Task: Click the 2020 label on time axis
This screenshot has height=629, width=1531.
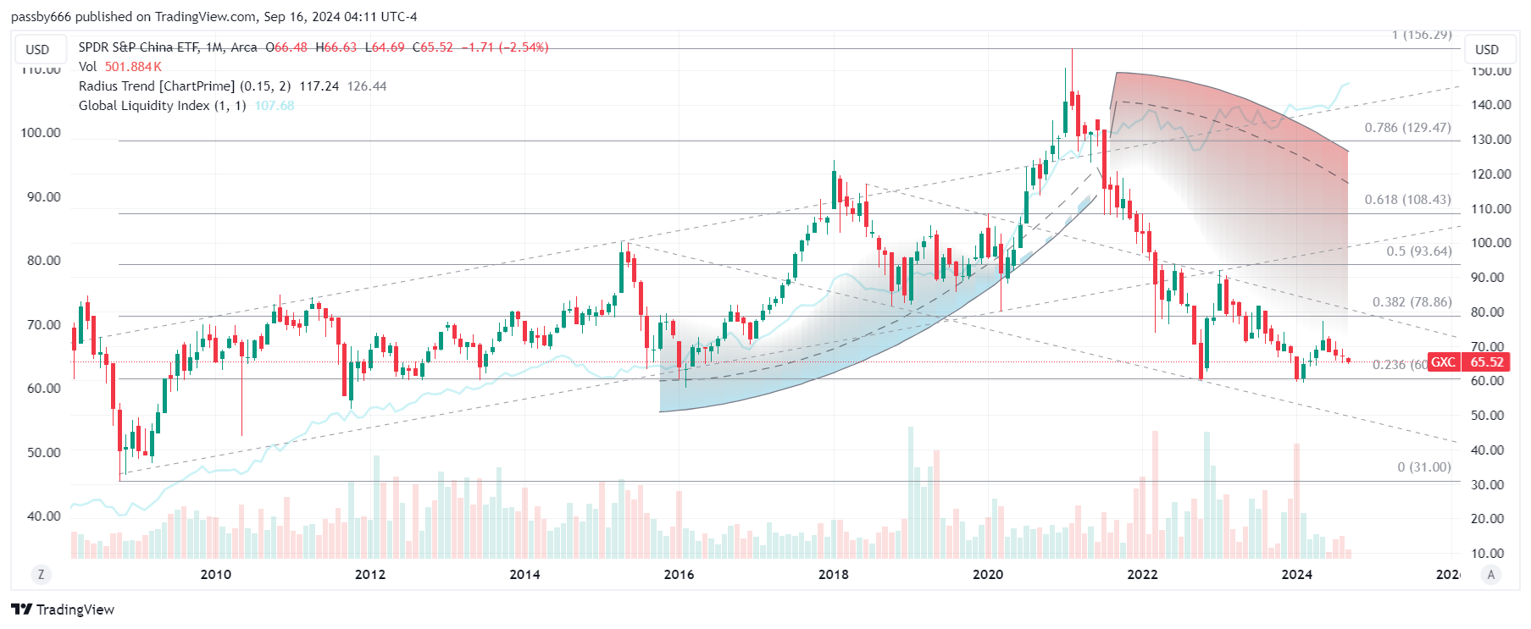Action: [988, 575]
